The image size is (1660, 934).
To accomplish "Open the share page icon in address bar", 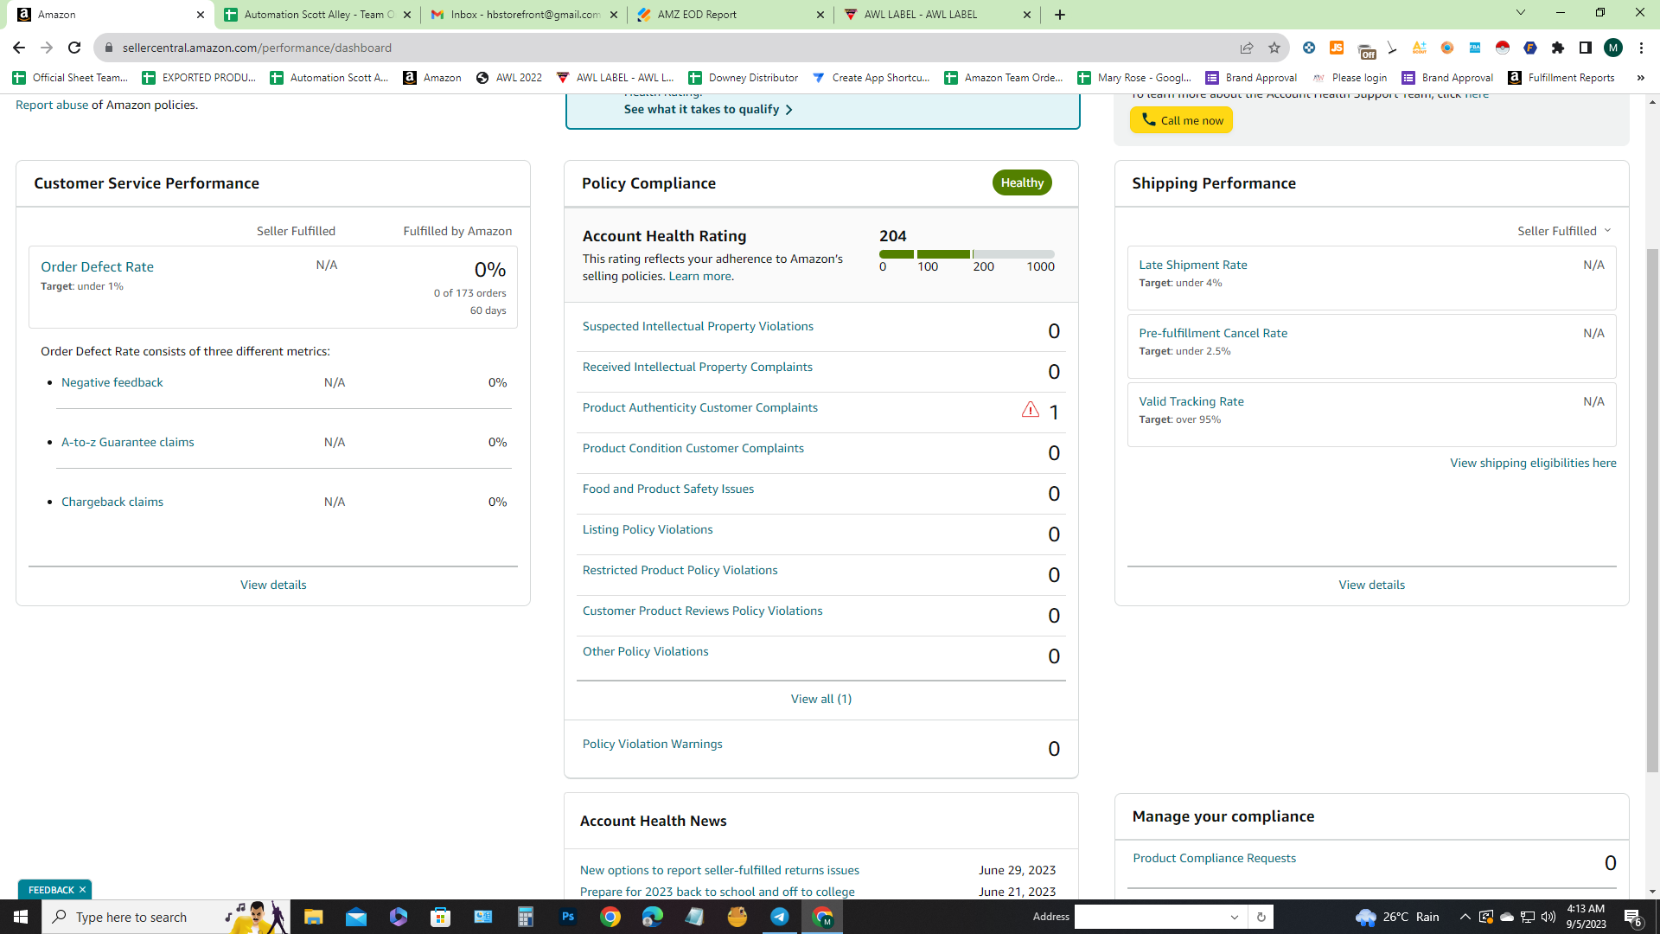I will pos(1247,48).
